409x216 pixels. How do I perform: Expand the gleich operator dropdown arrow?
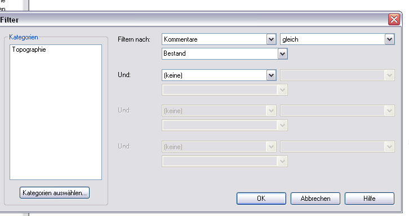pos(389,39)
